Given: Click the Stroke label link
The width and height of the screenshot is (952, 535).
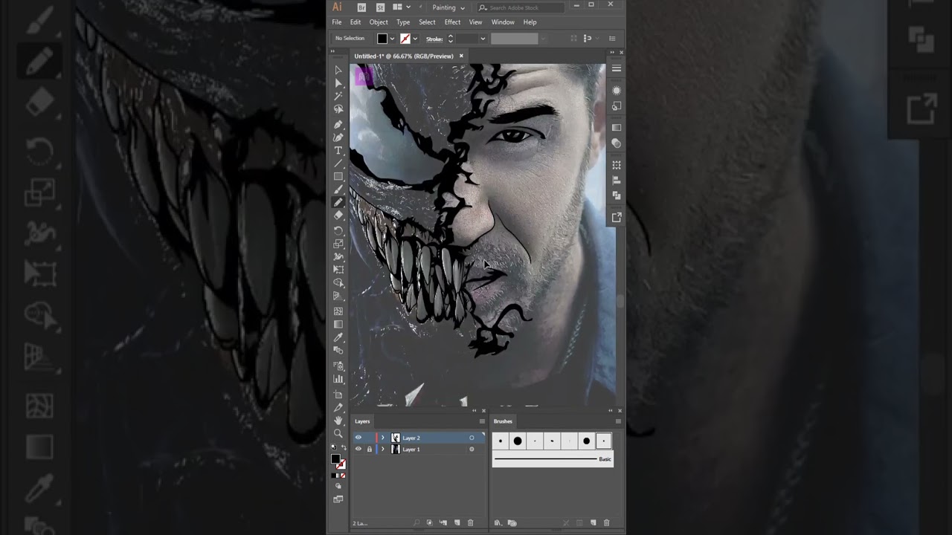Looking at the screenshot, I should tap(434, 39).
